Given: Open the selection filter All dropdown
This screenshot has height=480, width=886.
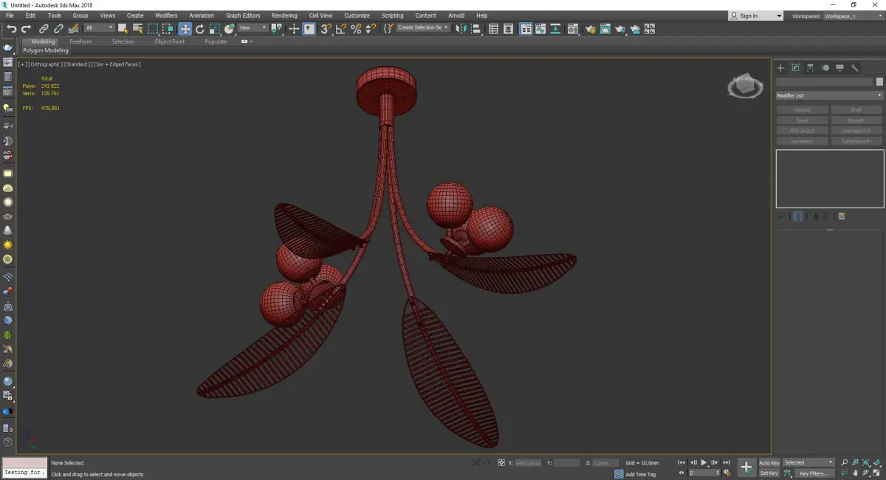Looking at the screenshot, I should click(x=99, y=28).
